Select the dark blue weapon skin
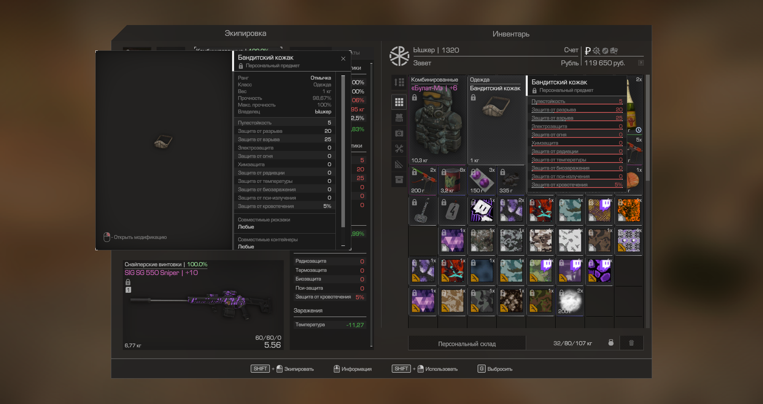Image resolution: width=763 pixels, height=404 pixels. (x=482, y=271)
